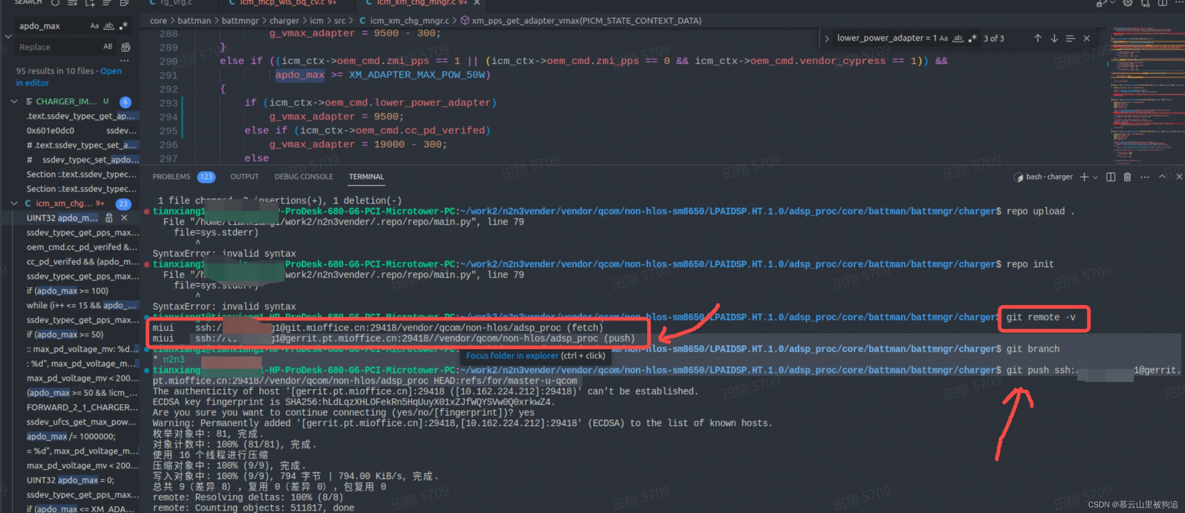This screenshot has width=1185, height=513.
Task: Click Replace All icon beside Replace field
Action: coord(126,47)
